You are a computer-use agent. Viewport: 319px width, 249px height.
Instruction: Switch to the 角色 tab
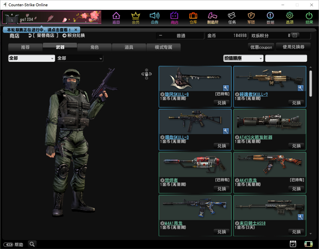[x=94, y=47]
